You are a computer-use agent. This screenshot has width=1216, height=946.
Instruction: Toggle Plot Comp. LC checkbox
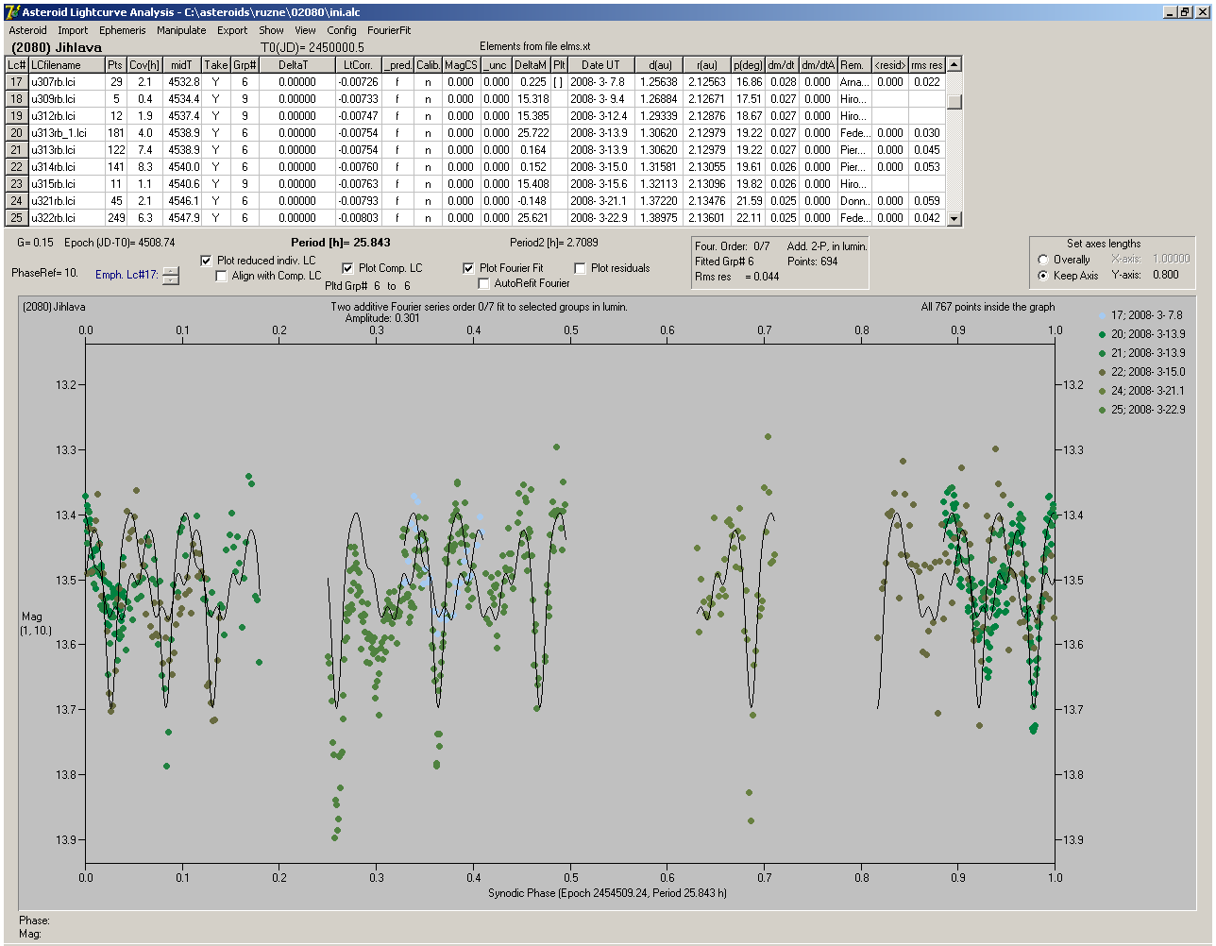coord(347,268)
